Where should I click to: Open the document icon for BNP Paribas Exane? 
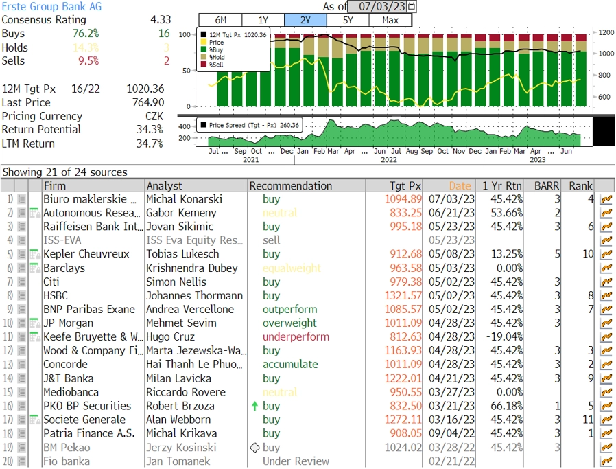point(21,310)
